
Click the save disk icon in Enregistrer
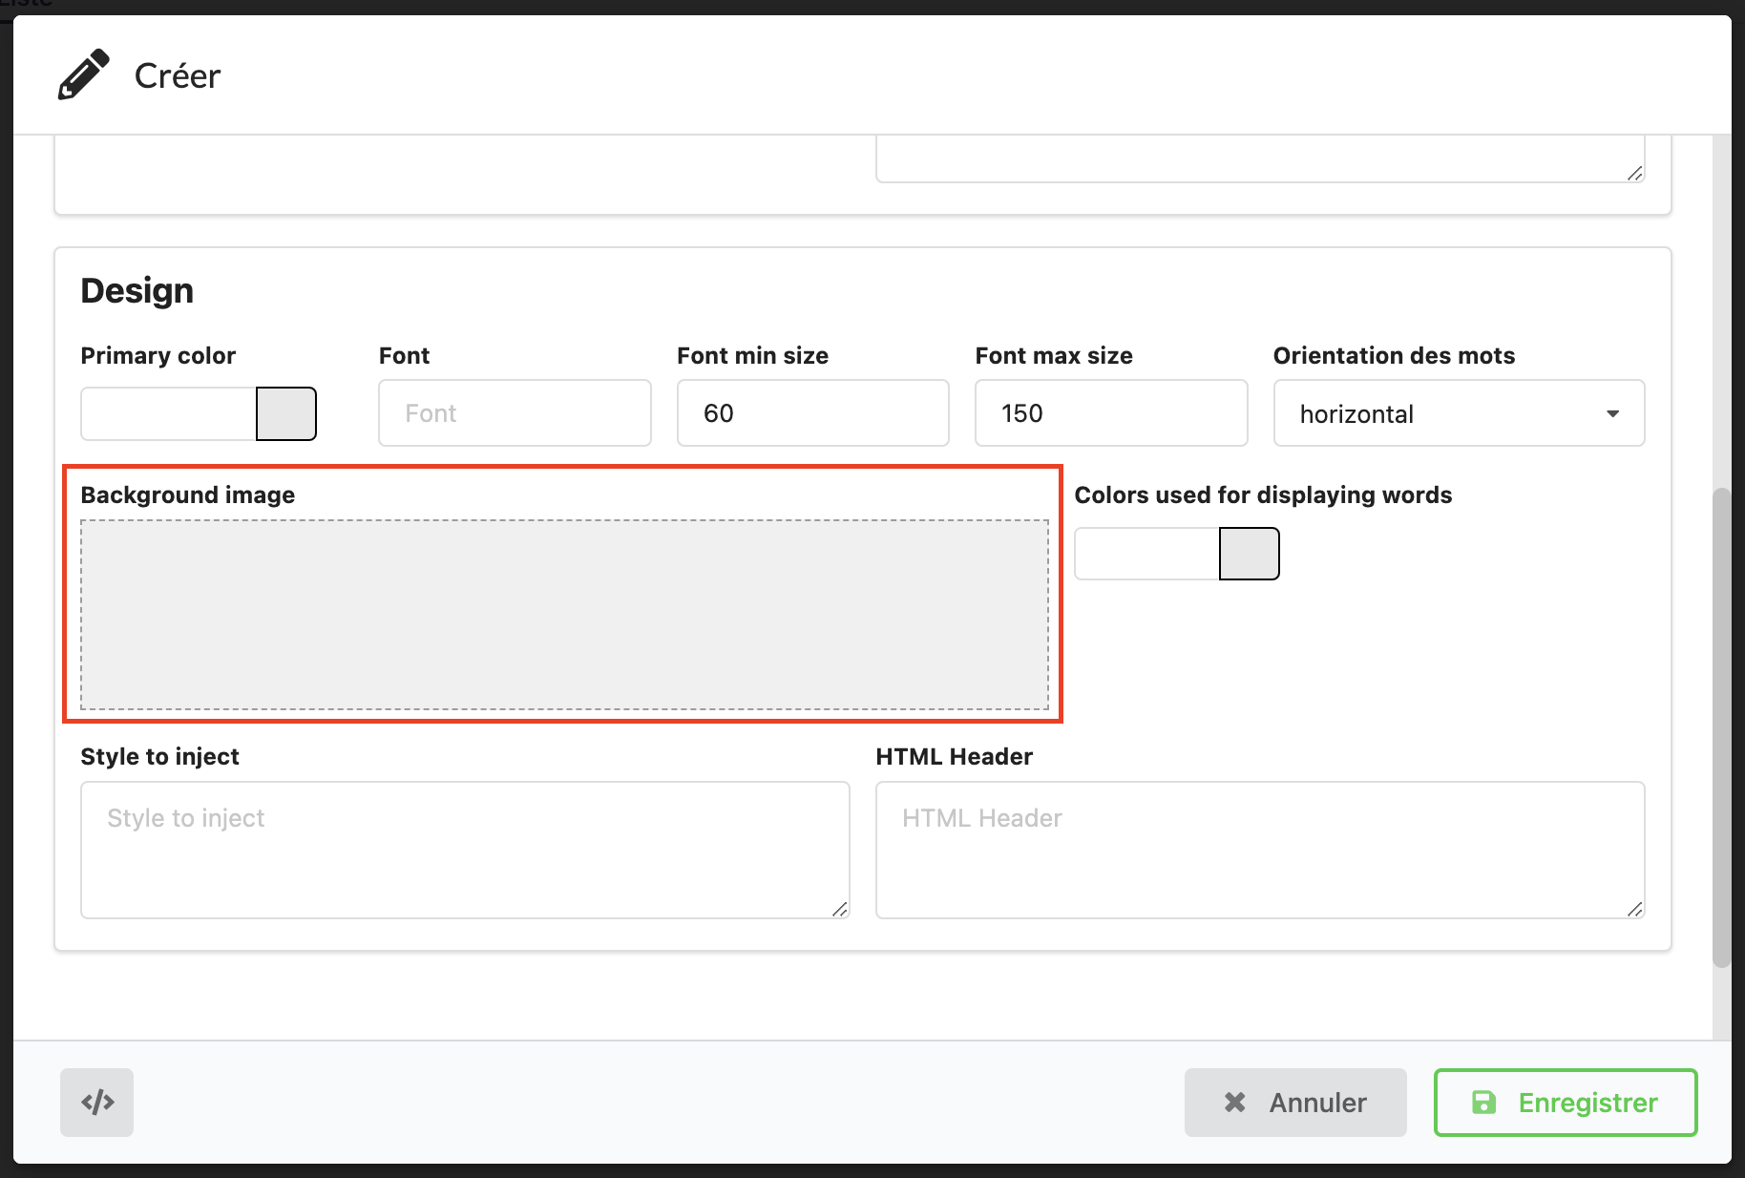click(1483, 1103)
